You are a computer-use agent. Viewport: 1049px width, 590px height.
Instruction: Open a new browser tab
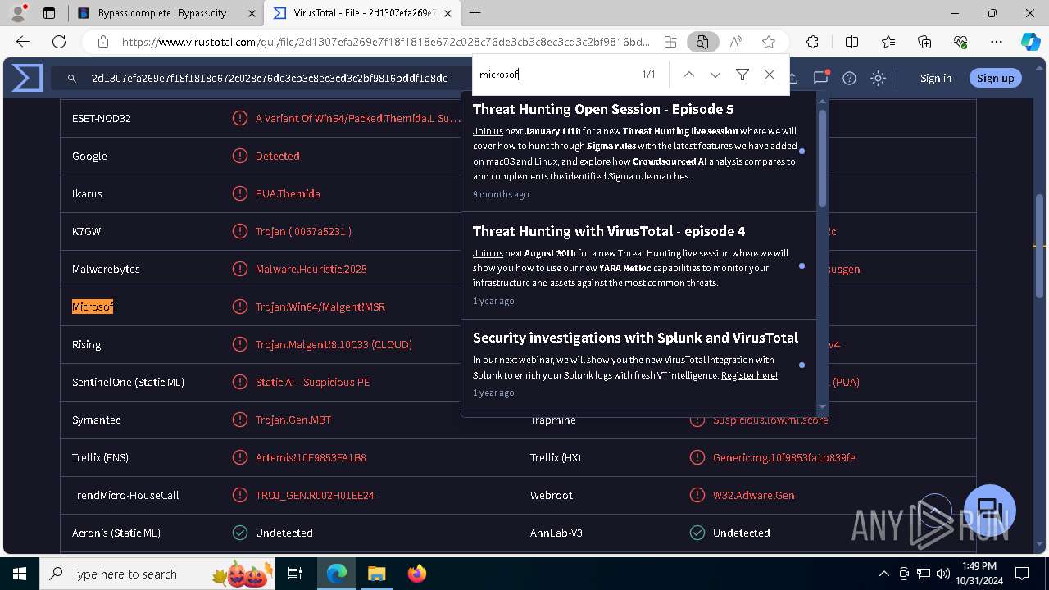click(475, 13)
